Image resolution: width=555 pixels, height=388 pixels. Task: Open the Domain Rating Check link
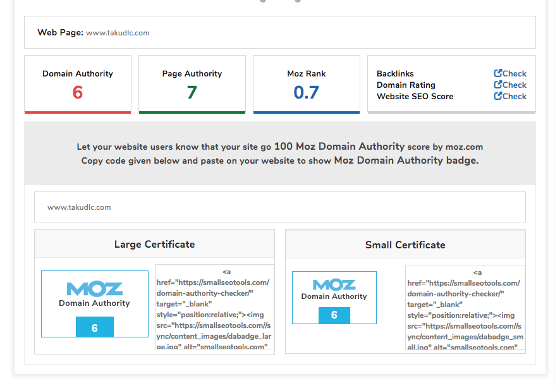[510, 85]
